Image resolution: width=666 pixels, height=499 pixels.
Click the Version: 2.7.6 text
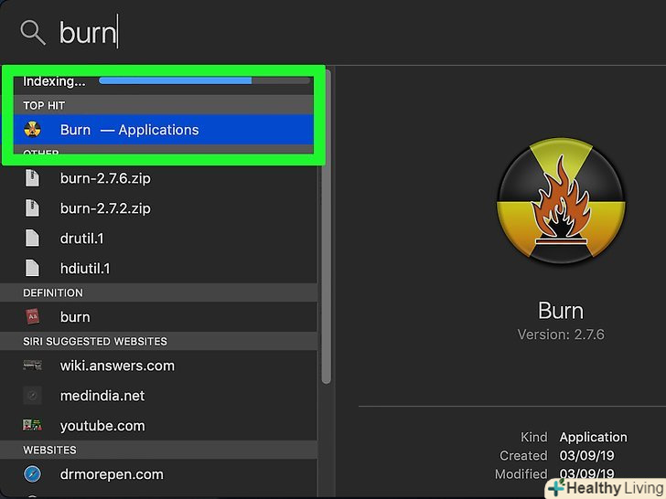point(561,334)
